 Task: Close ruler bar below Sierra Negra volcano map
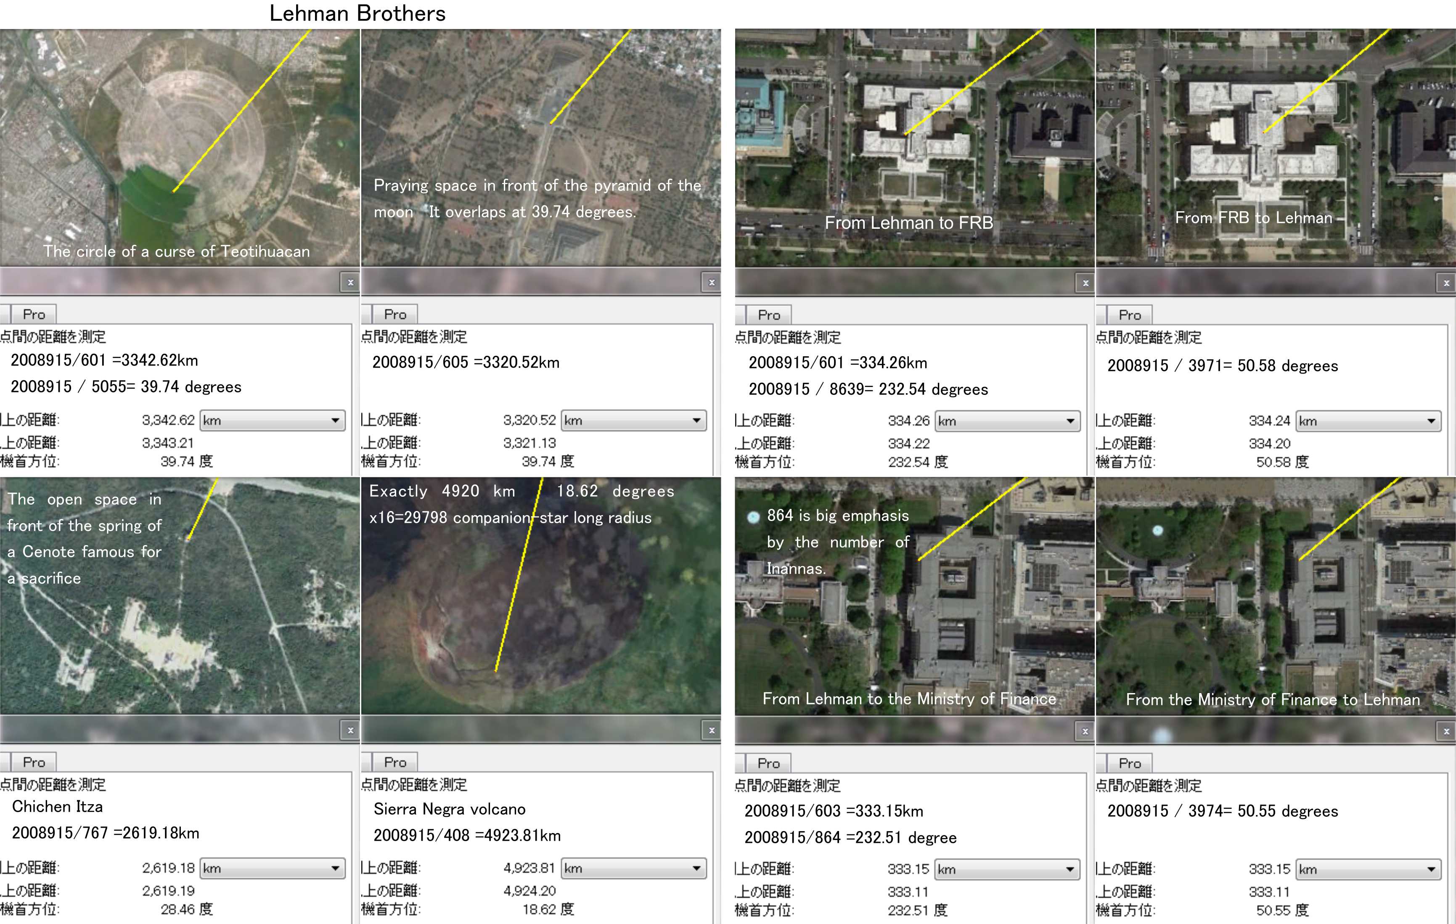tap(711, 731)
